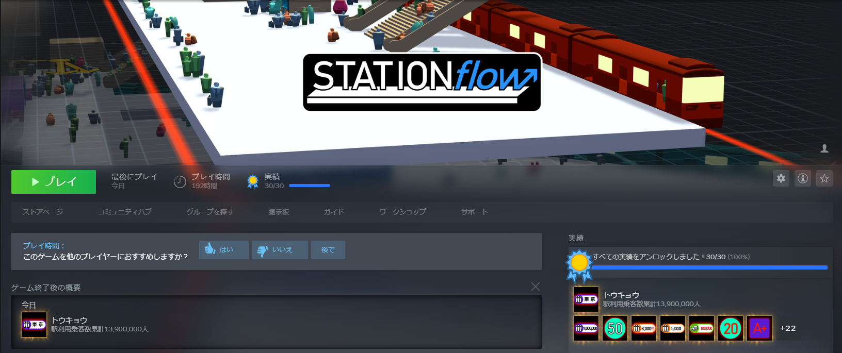Screen dimensions: 842x353
Task: Click the play time clock icon
Action: (180, 181)
